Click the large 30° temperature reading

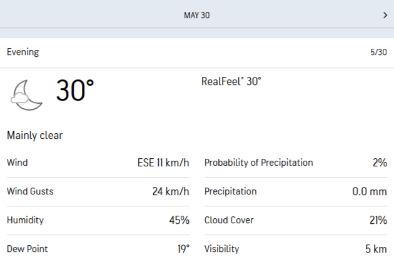point(75,91)
